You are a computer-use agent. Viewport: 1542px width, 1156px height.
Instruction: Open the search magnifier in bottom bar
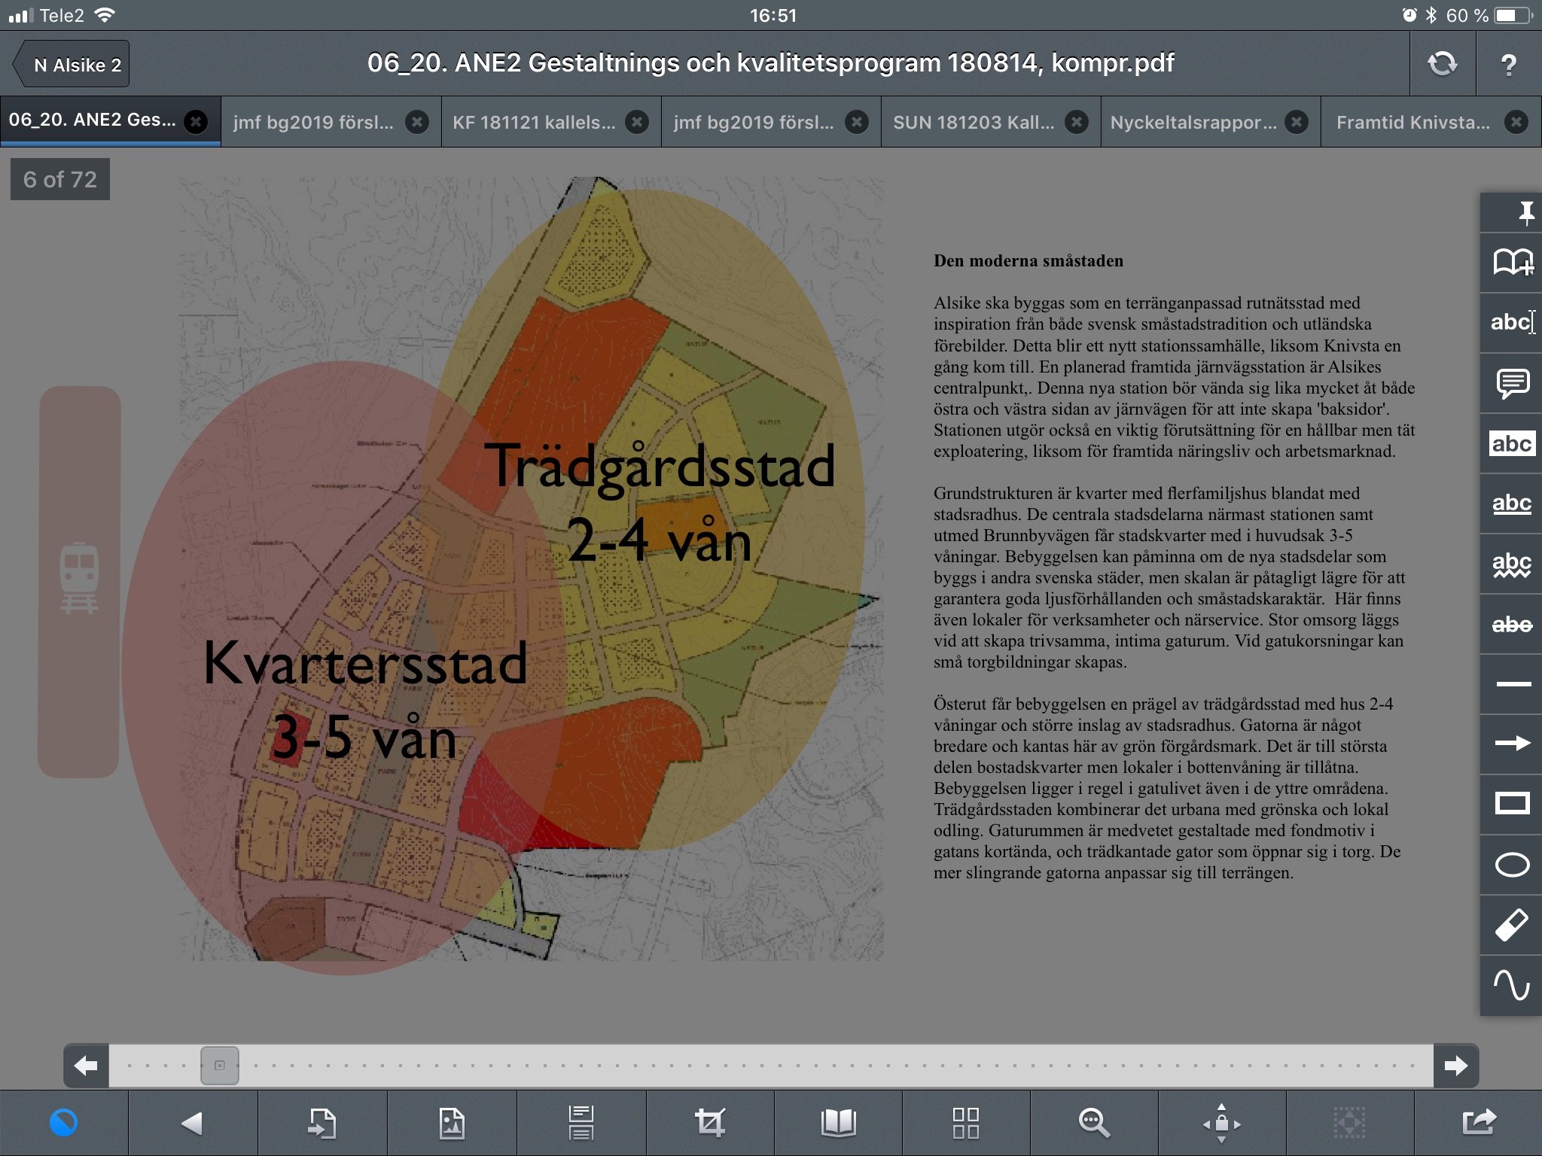(1093, 1123)
